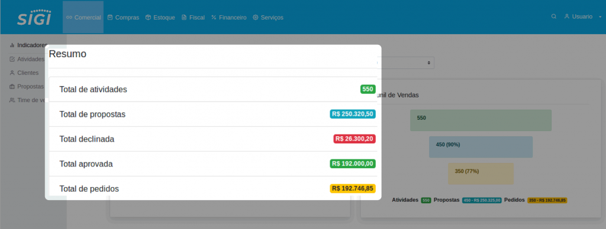Viewport: 606px width, 229px height.
Task: Click the Propostas briefcase icon
Action: point(12,86)
